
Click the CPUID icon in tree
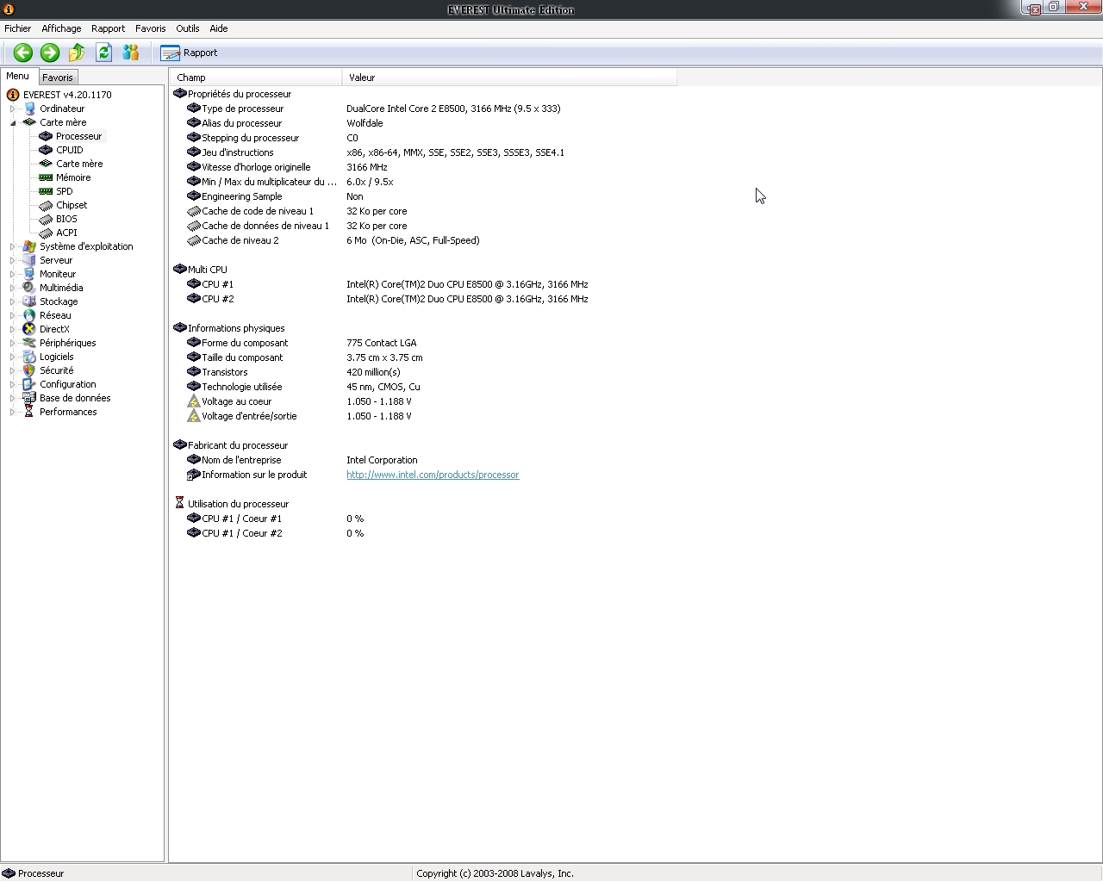[46, 150]
